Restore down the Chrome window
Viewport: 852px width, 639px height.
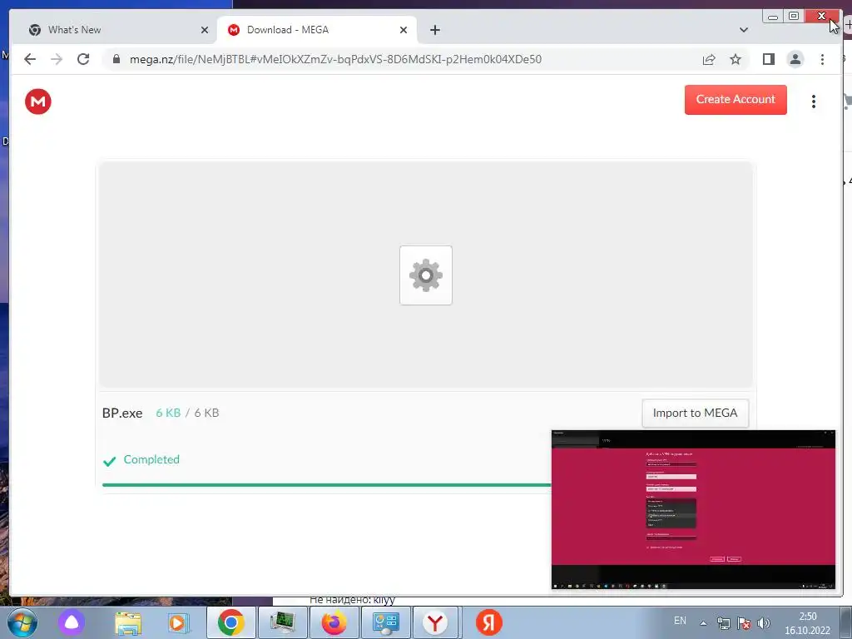point(793,17)
